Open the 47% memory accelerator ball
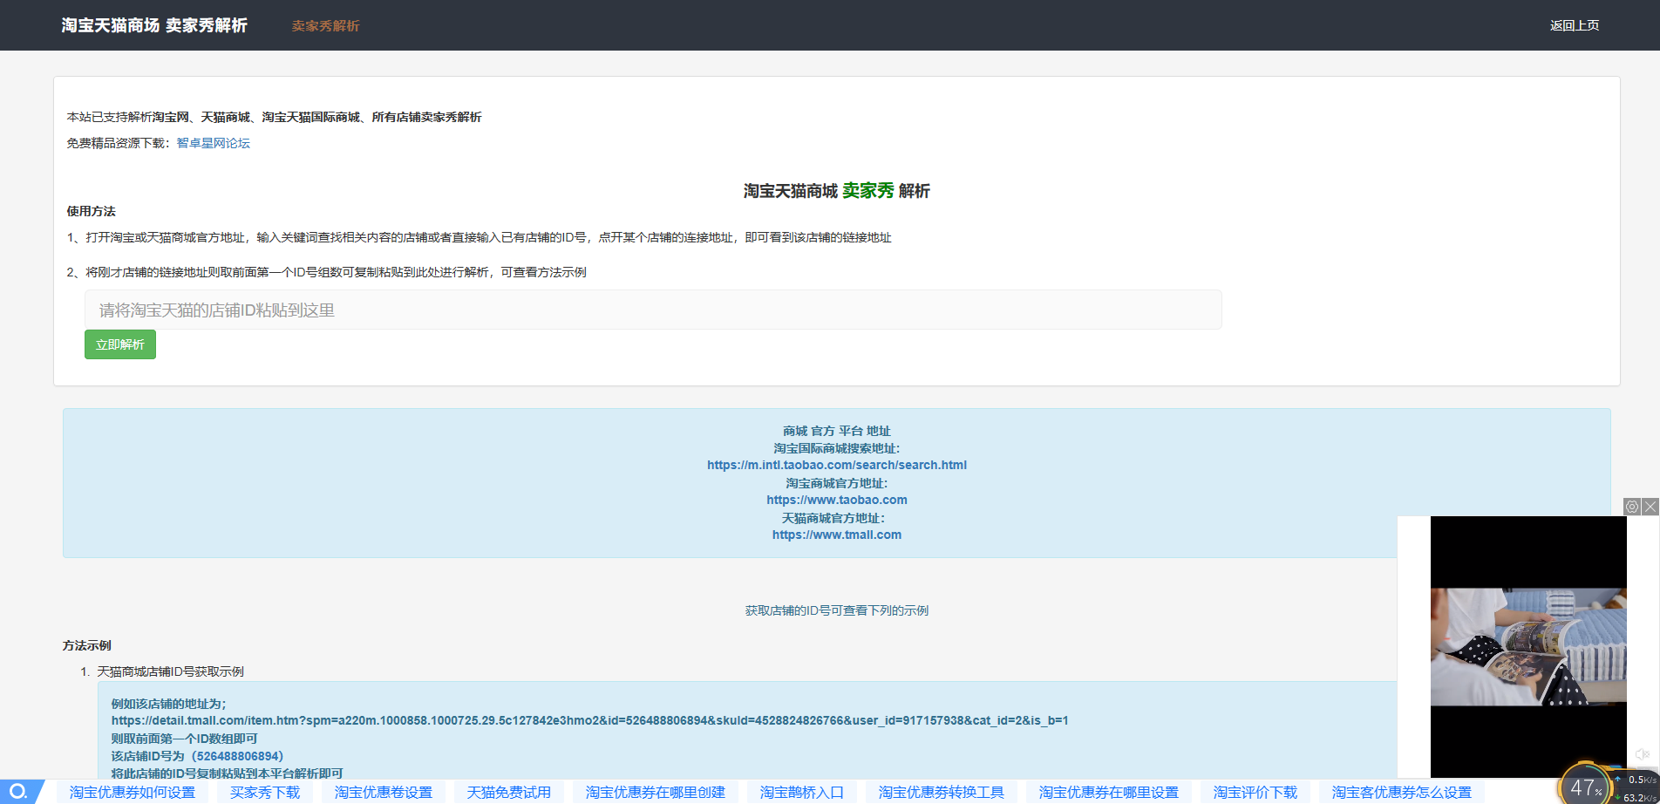This screenshot has width=1660, height=804. [x=1585, y=787]
